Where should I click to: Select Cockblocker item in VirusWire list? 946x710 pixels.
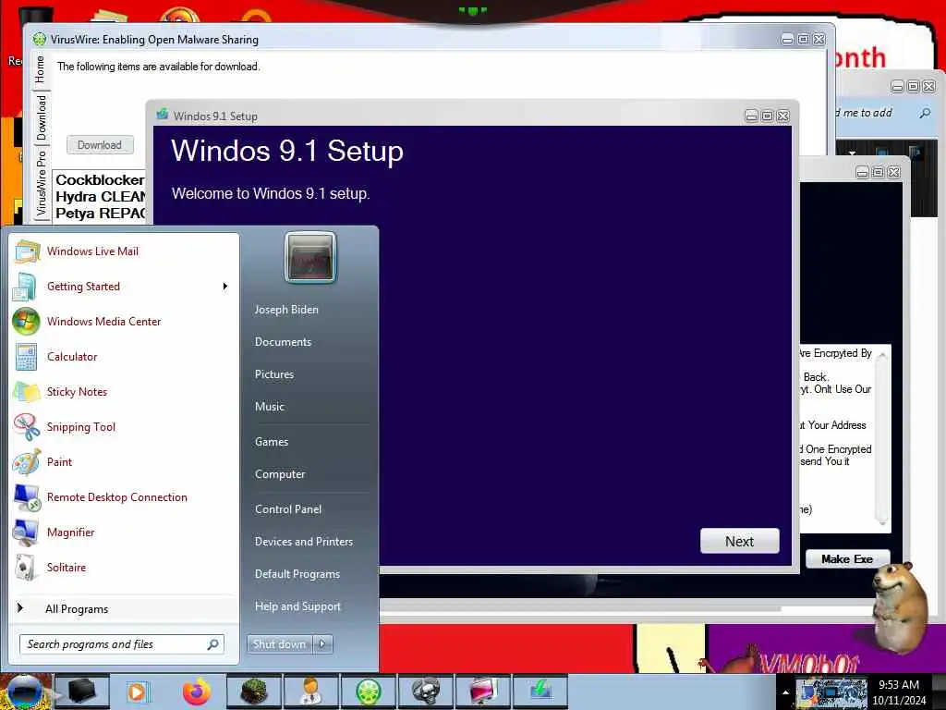100,180
